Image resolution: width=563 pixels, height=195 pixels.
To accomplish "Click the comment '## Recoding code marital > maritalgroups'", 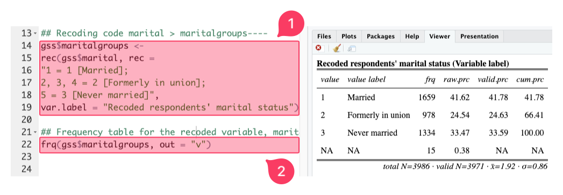I will [154, 34].
